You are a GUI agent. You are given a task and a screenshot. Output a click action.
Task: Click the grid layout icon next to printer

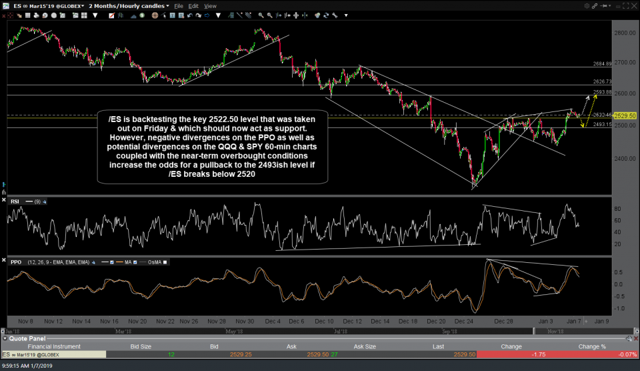tap(28, 15)
